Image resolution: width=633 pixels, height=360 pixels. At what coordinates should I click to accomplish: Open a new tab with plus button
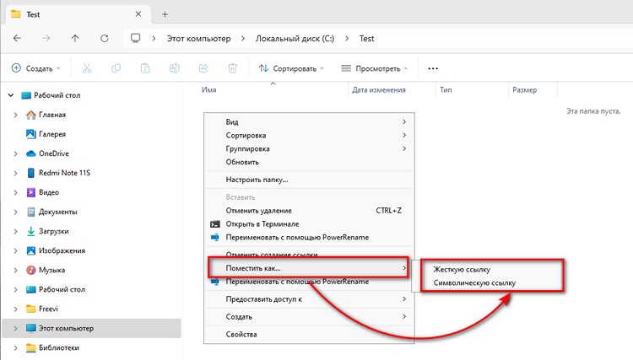tap(165, 14)
